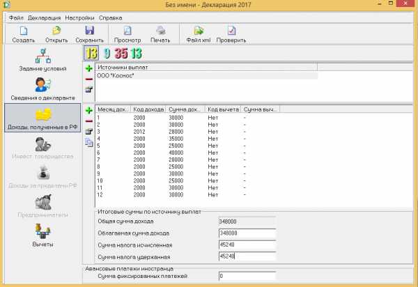The height and width of the screenshot is (287, 418).
Task: Select the 9% tax rate icon
Action: click(107, 54)
